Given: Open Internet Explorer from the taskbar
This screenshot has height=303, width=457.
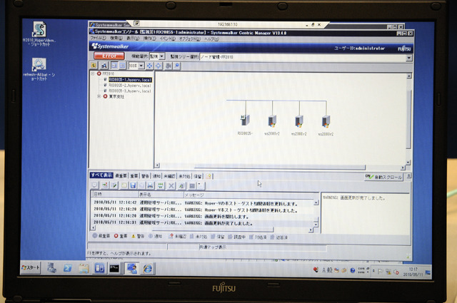Looking at the screenshot, I should coord(148,269).
